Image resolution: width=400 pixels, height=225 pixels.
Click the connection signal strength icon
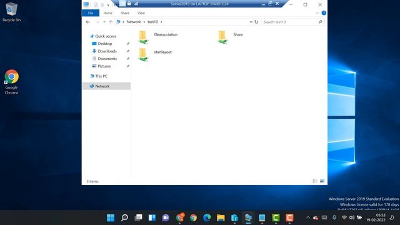[x=136, y=3]
